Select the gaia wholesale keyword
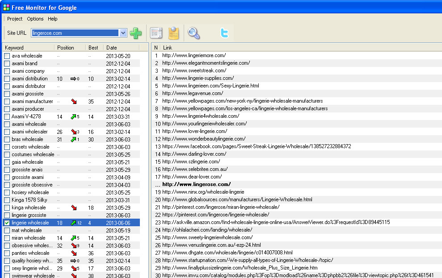Viewport: 442px width, 278px height. (x=27, y=162)
